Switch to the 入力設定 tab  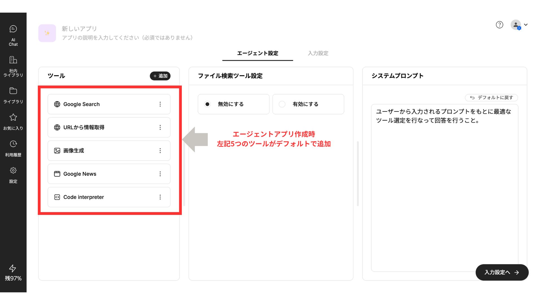pyautogui.click(x=318, y=53)
